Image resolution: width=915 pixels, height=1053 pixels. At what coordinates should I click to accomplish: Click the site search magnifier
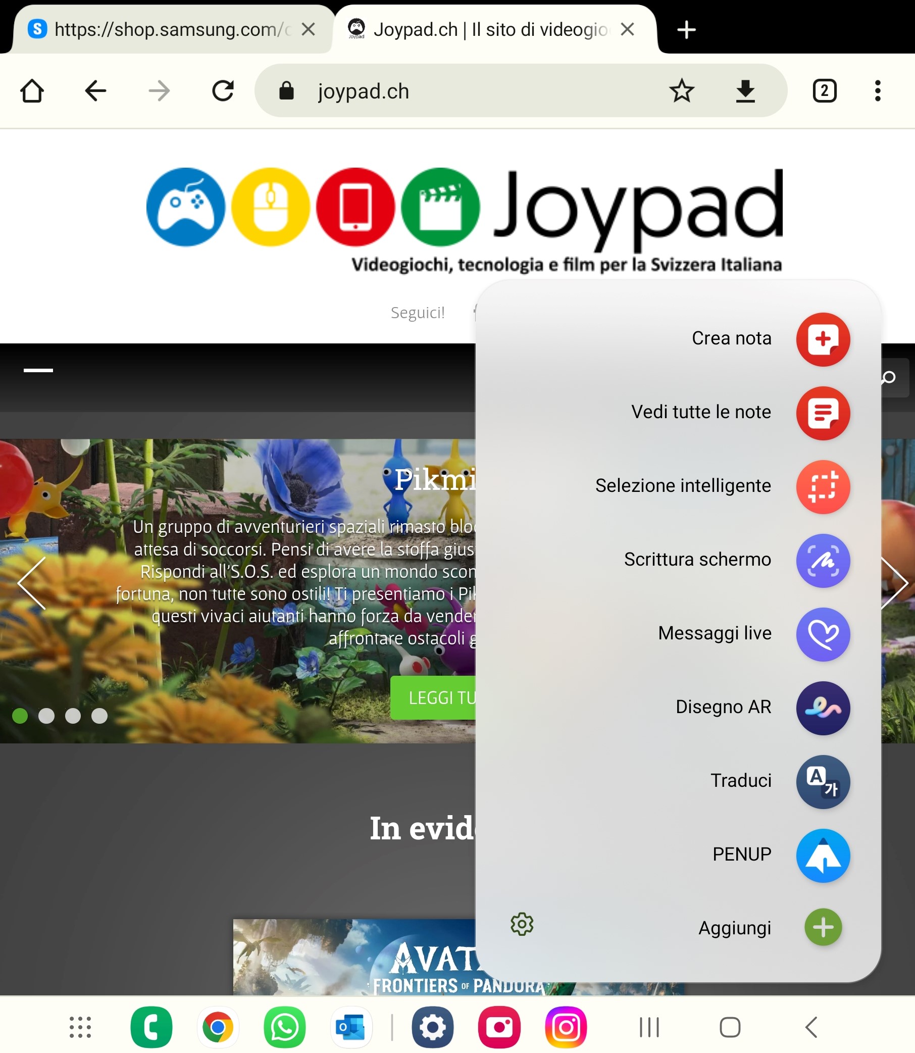(x=890, y=377)
